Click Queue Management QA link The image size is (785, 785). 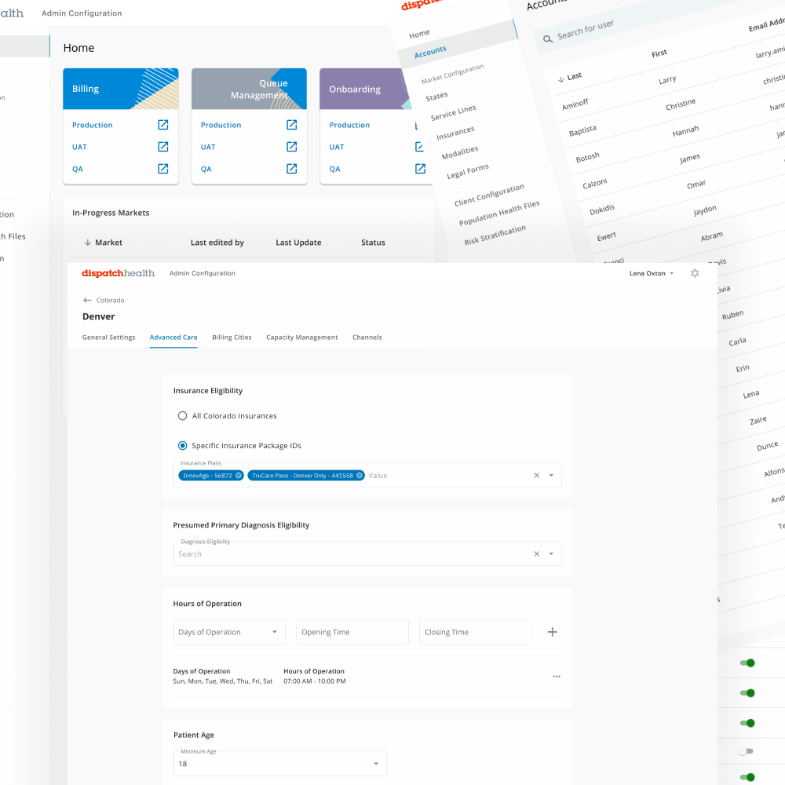point(206,169)
